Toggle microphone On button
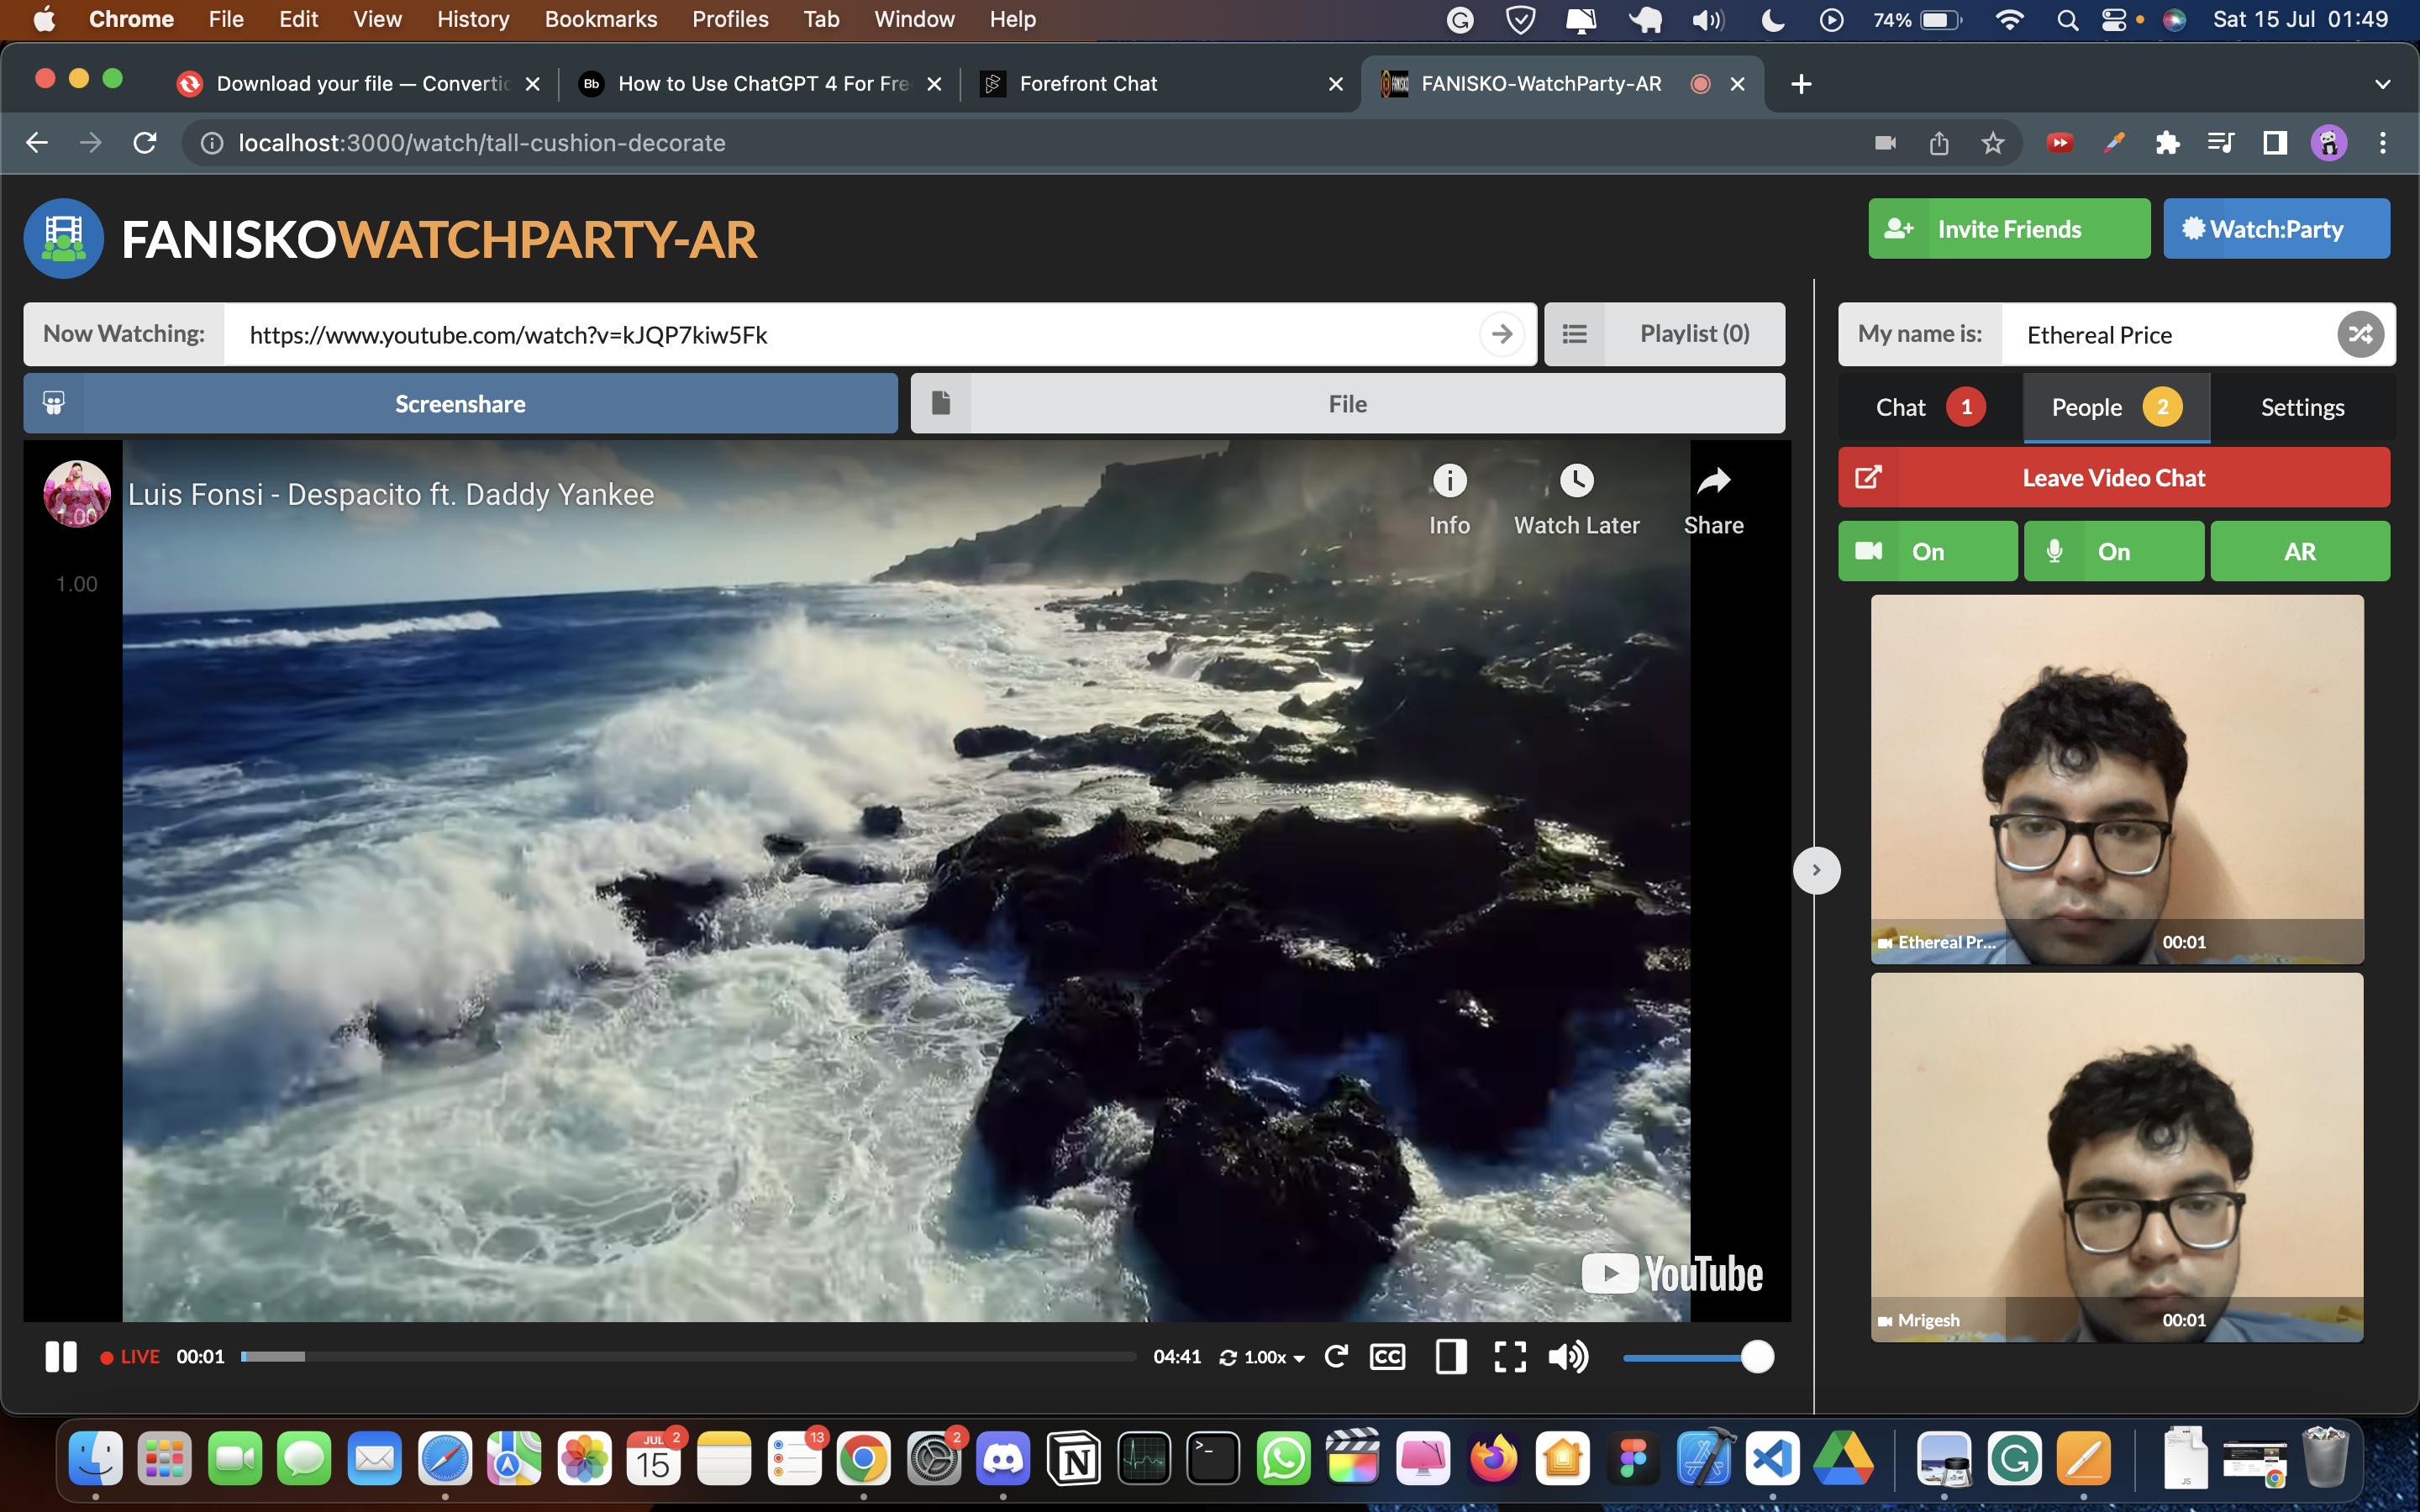The image size is (2420, 1512). pos(2113,550)
